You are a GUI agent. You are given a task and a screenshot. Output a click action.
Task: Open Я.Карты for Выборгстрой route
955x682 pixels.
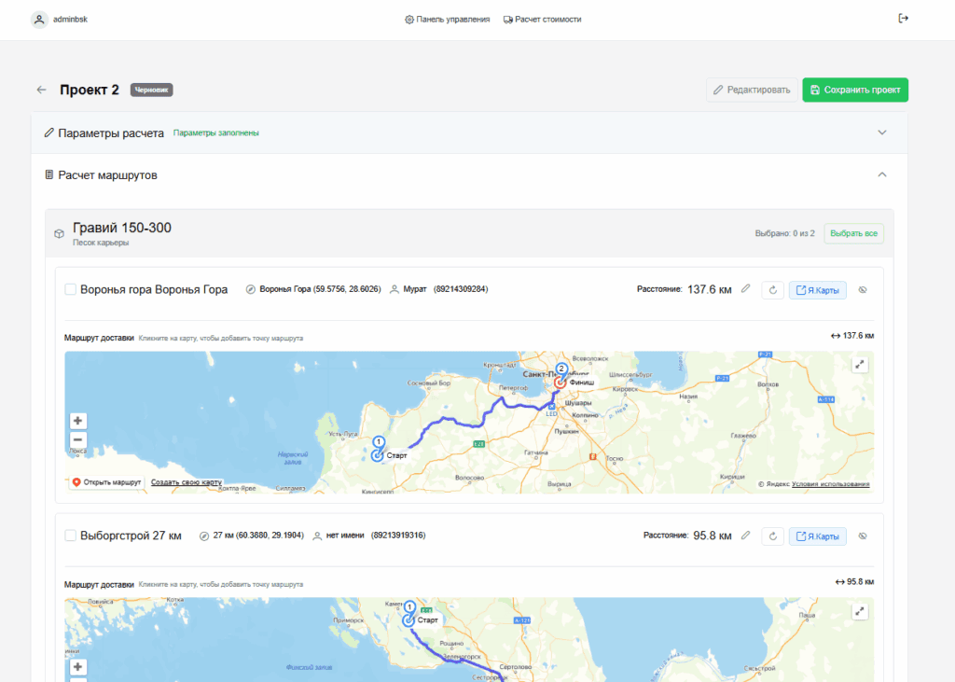[x=817, y=536]
